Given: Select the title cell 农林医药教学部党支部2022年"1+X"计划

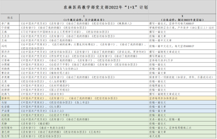Looking at the screenshot, I should pyautogui.click(x=106, y=7).
